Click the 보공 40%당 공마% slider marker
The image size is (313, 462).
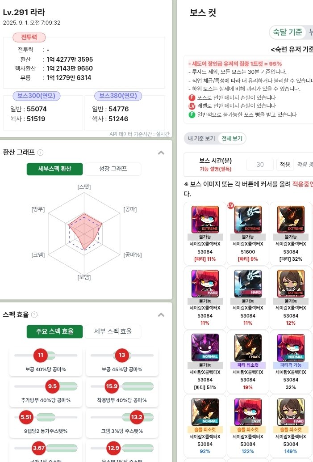(x=41, y=355)
